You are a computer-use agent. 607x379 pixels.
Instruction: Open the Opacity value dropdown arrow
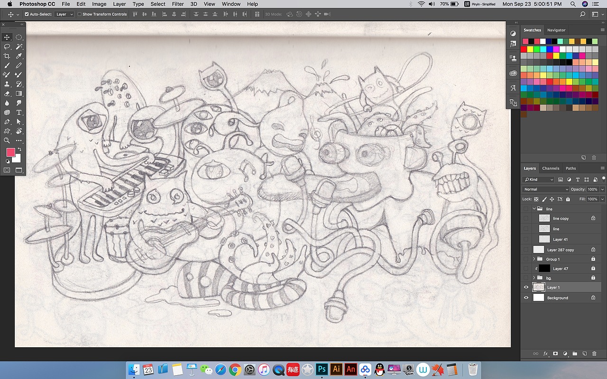click(x=603, y=189)
